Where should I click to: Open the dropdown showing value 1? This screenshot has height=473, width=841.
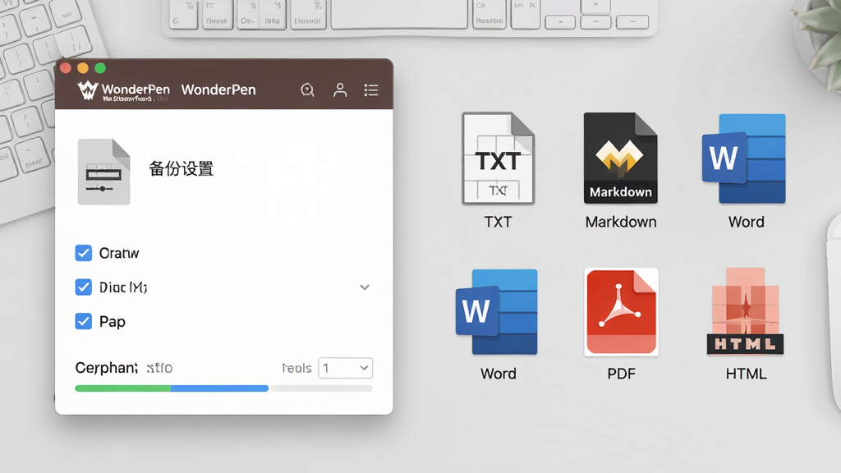pos(346,368)
